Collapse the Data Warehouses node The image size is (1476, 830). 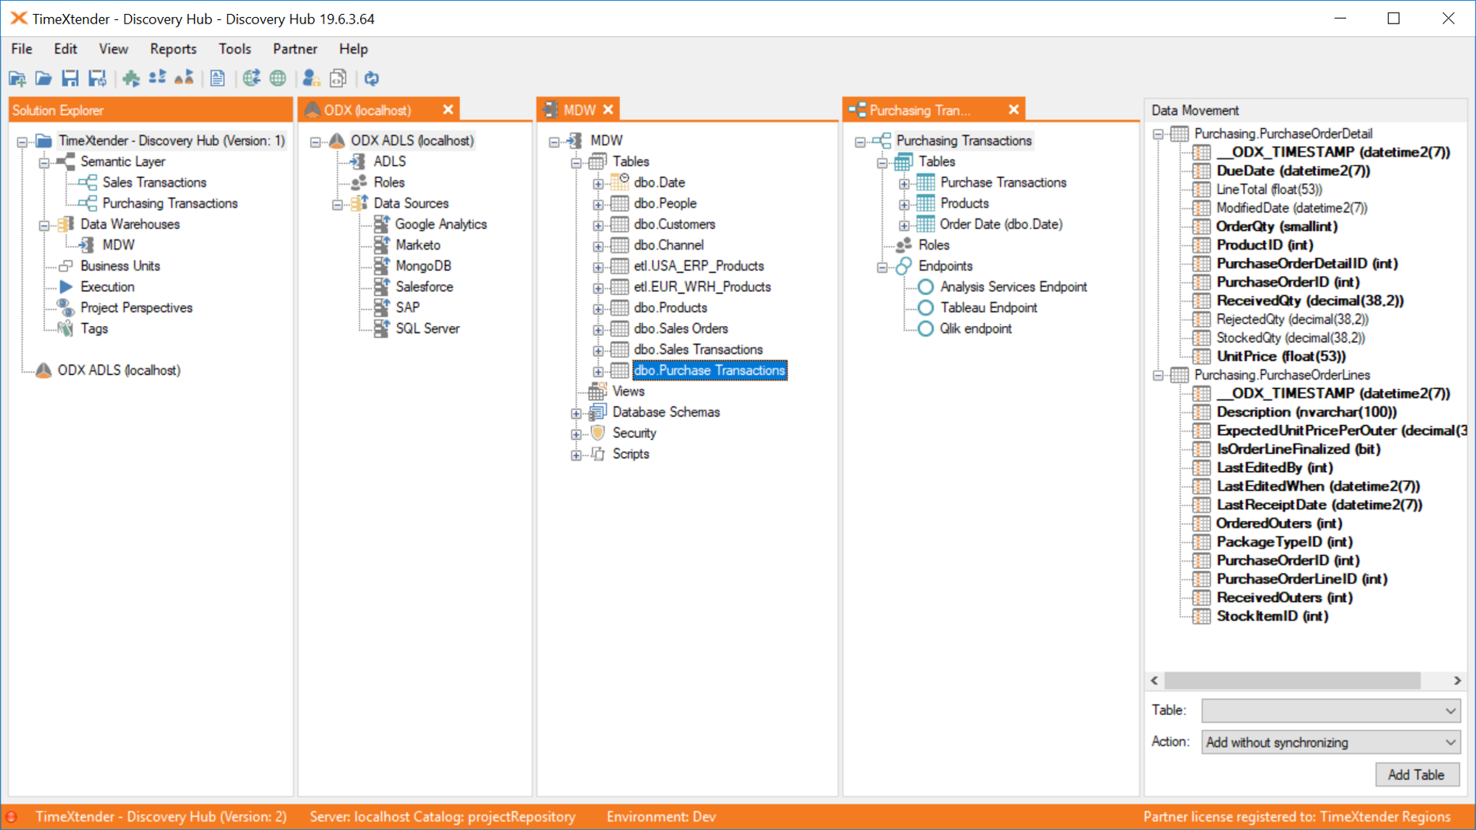coord(44,224)
